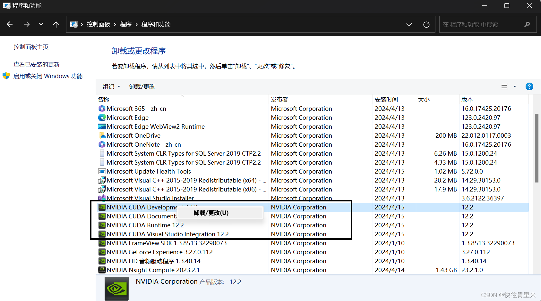Select NVIDIA HD 音频驱动程序 icon
This screenshot has width=541, height=301.
tap(102, 261)
